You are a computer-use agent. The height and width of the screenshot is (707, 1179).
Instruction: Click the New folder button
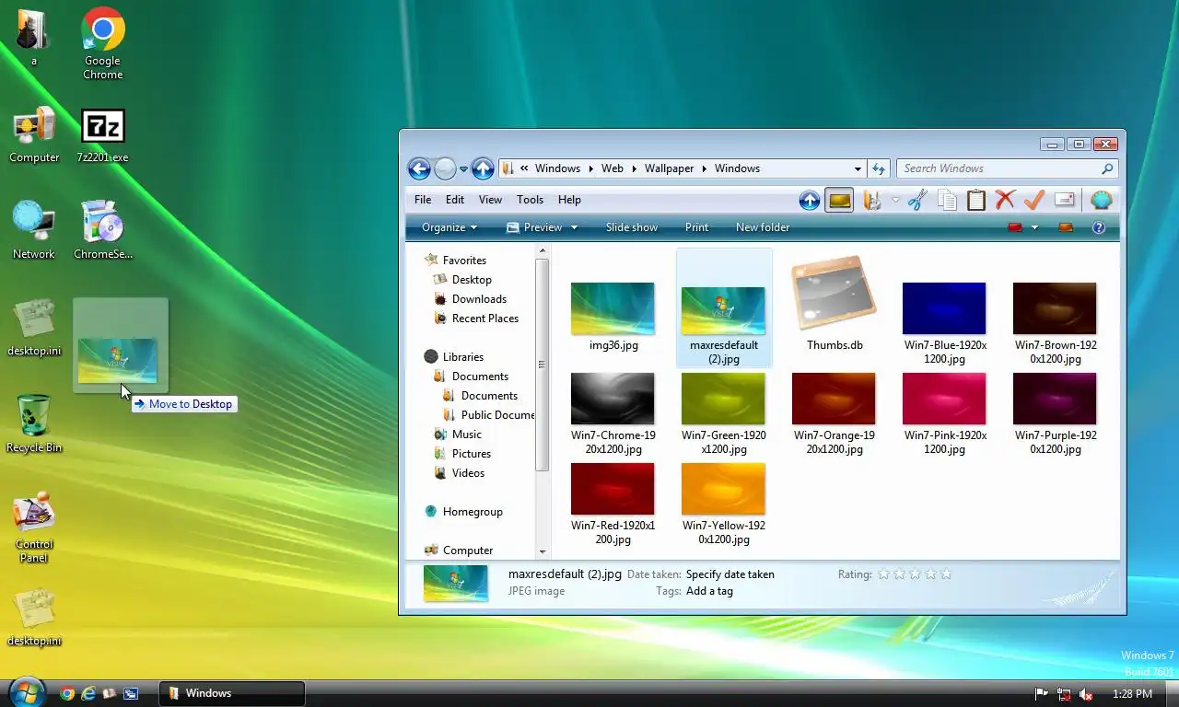(763, 227)
